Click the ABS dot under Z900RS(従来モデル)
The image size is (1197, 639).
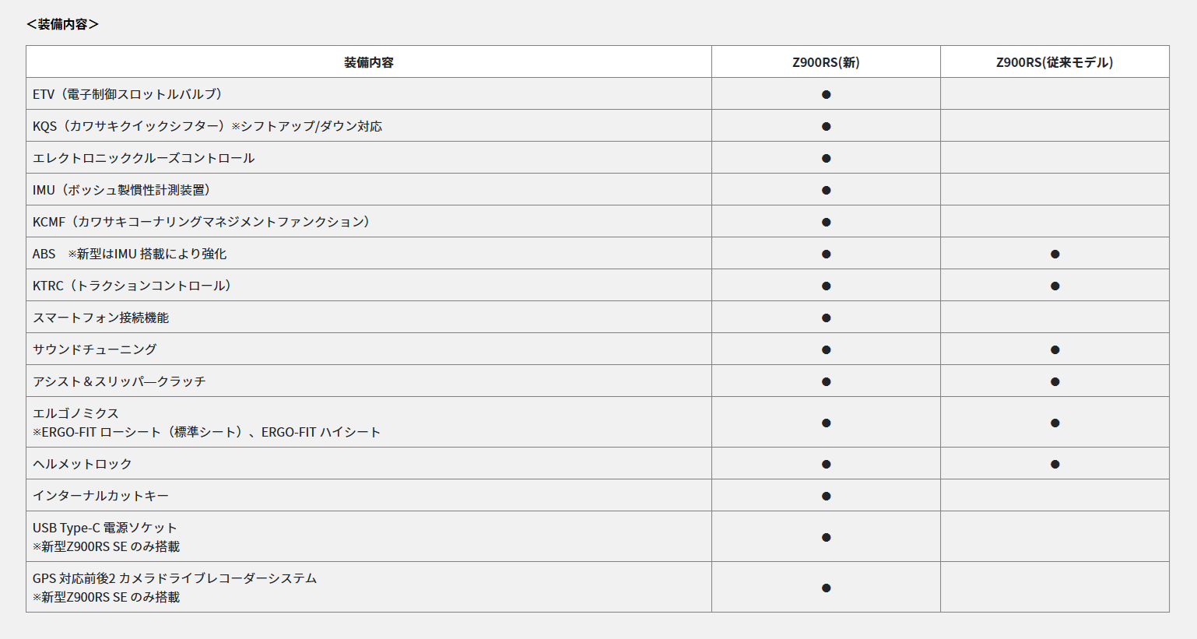1055,254
